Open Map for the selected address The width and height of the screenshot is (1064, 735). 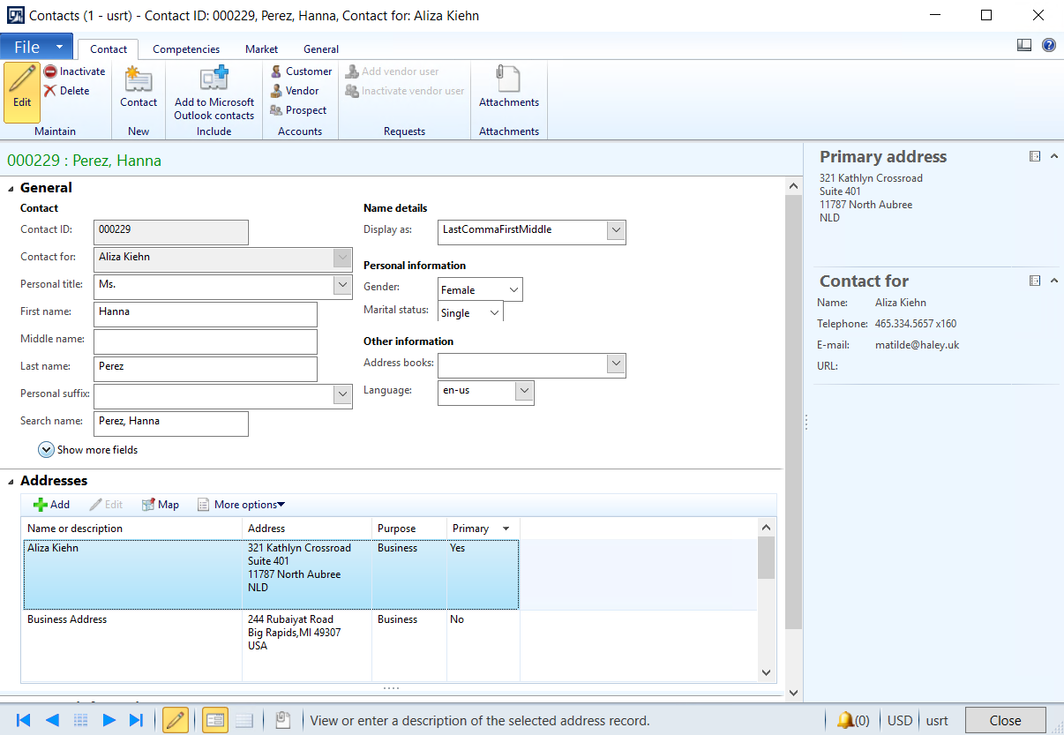(160, 505)
